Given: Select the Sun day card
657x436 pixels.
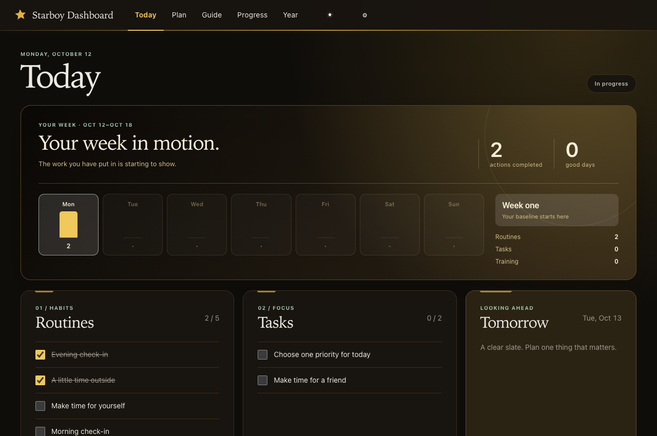Looking at the screenshot, I should [454, 225].
